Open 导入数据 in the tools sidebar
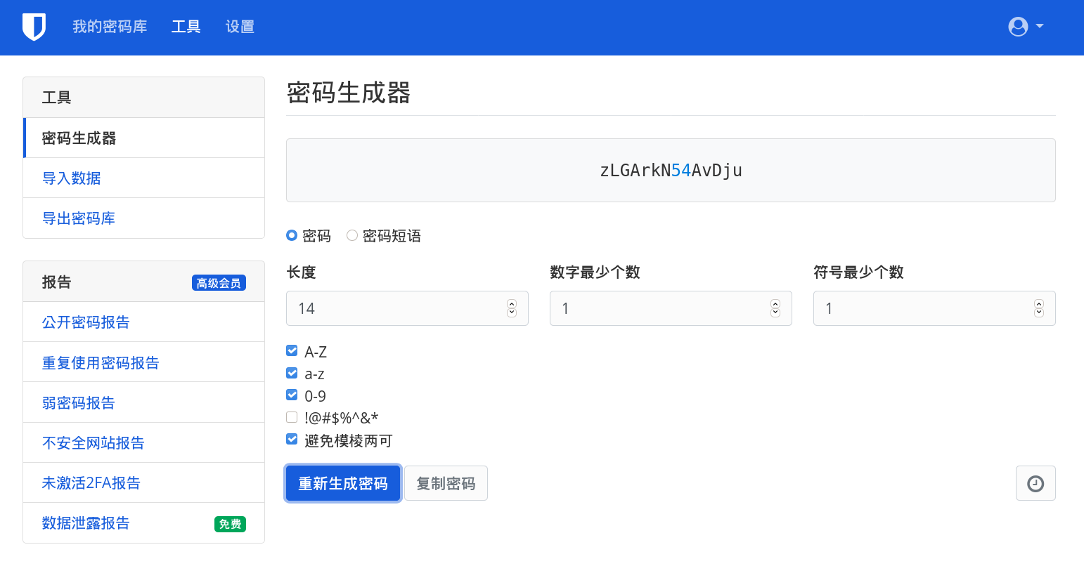The height and width of the screenshot is (566, 1084). tap(72, 178)
